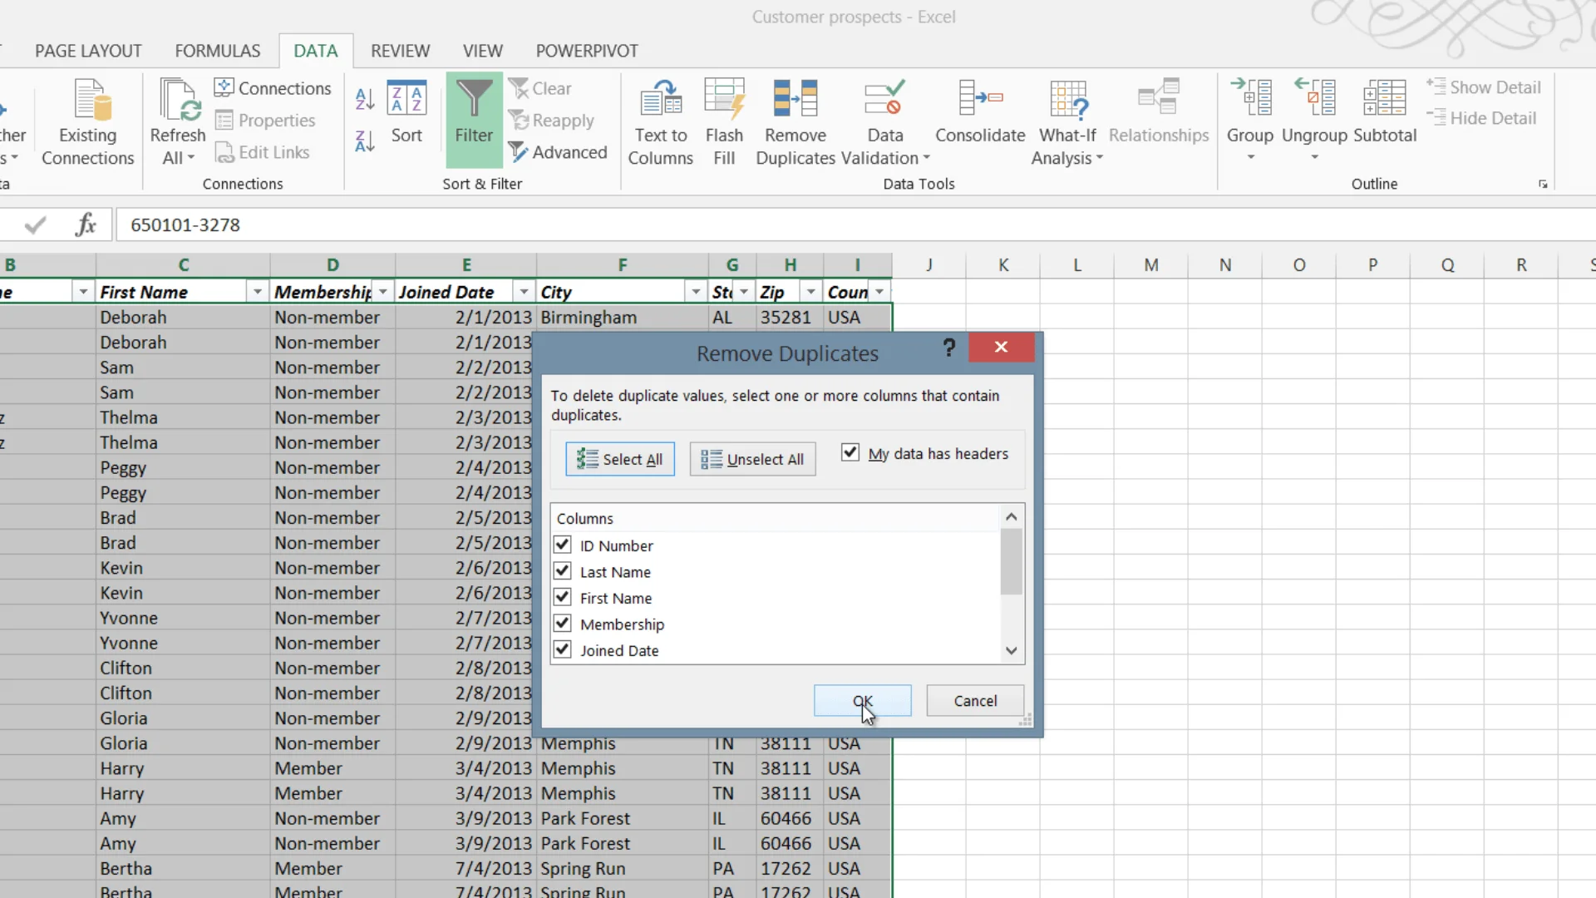This screenshot has width=1596, height=898.
Task: Open the City column filter dropdown
Action: (x=696, y=292)
